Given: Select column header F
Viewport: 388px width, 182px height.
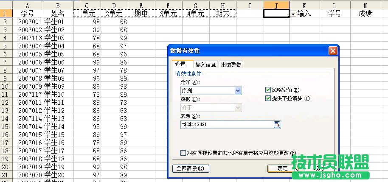Looking at the screenshot, I should (x=169, y=6).
